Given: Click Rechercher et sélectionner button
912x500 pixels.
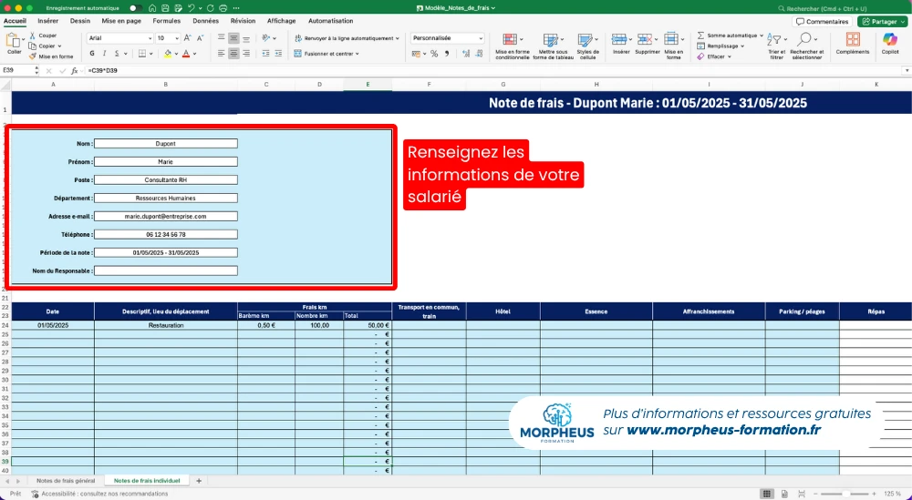Looking at the screenshot, I should (x=807, y=46).
